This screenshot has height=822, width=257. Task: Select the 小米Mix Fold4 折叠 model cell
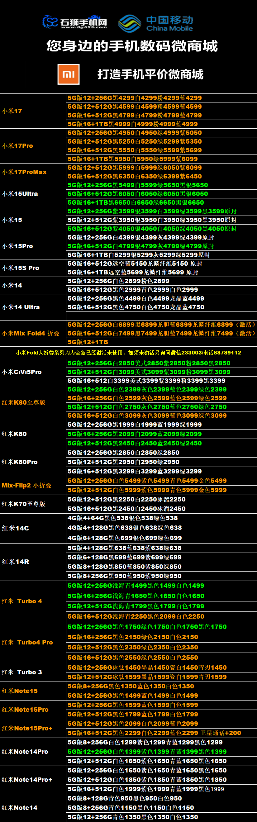point(31,334)
